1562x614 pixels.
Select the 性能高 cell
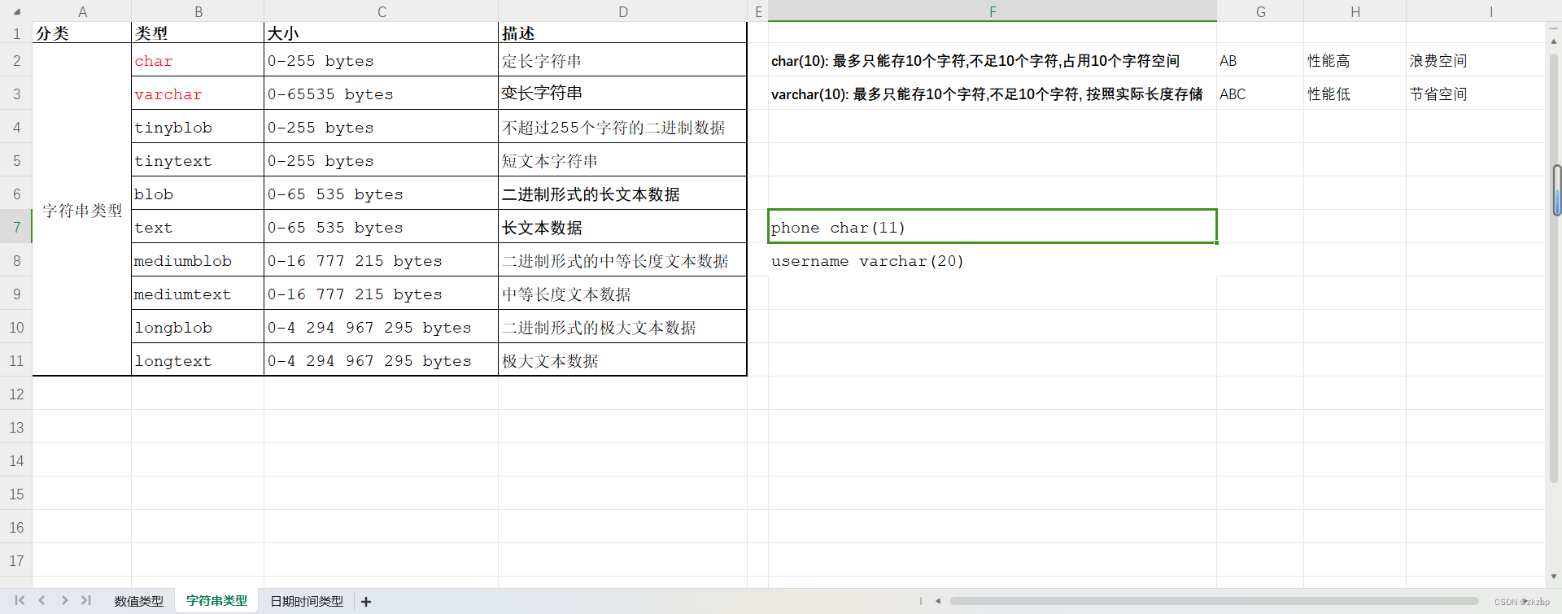[1355, 60]
